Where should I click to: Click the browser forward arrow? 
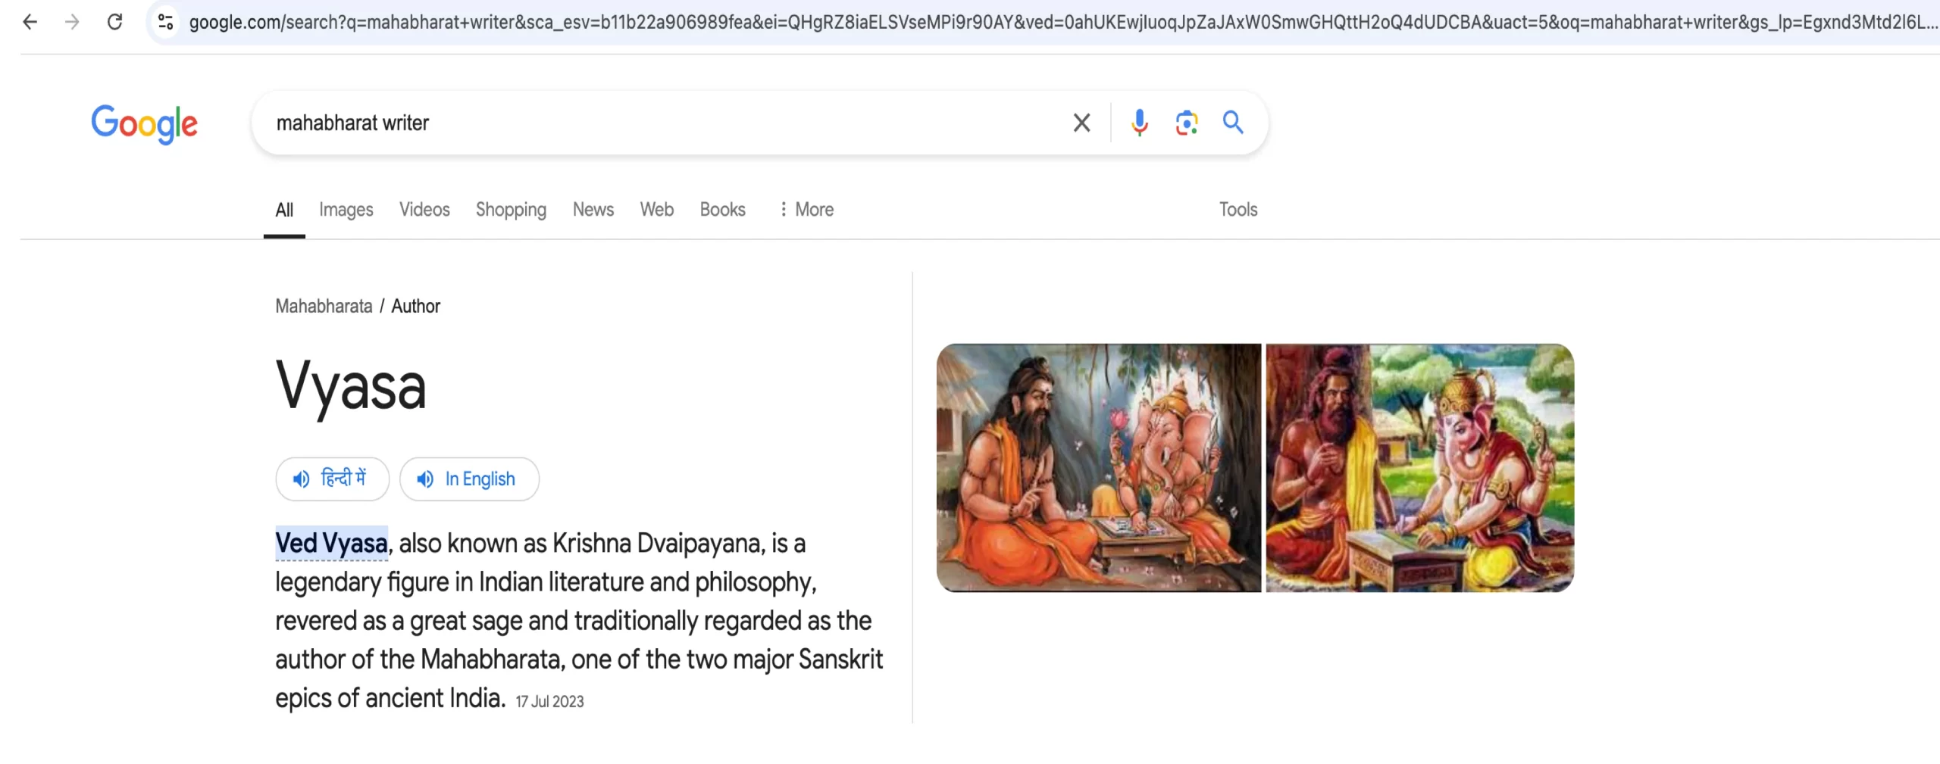tap(73, 22)
